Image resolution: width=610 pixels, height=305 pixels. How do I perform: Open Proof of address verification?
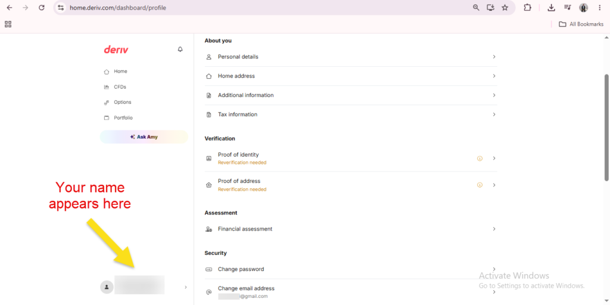point(351,185)
